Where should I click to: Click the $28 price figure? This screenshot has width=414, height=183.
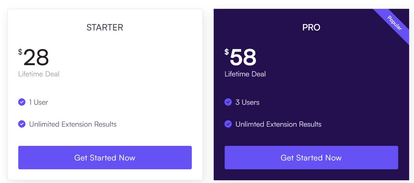[37, 57]
